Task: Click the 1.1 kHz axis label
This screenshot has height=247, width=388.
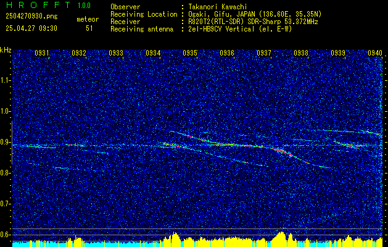Action: point(5,80)
